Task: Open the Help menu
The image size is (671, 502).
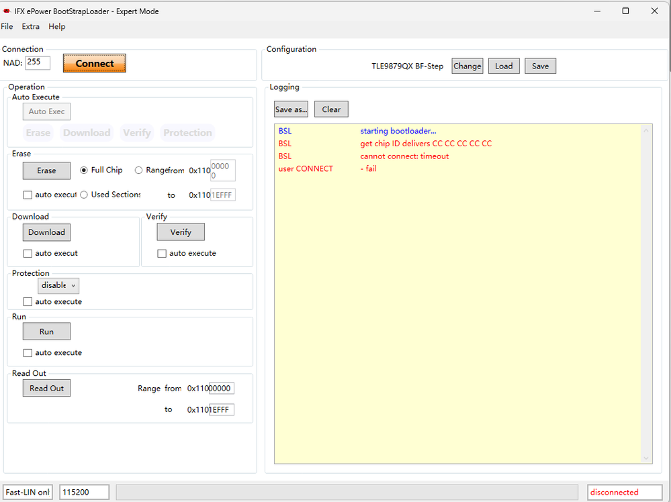Action: (x=56, y=26)
